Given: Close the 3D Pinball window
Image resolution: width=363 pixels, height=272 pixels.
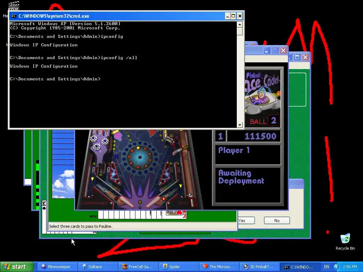Looking at the screenshot, I should (x=283, y=50).
